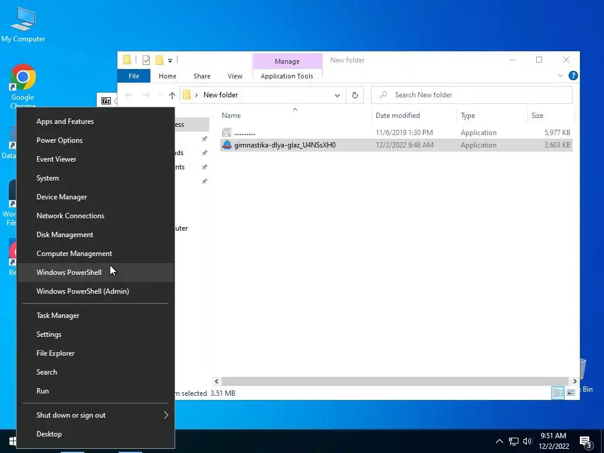
Task: Click the 11/6/2019 1:30 PM date cell
Action: pyautogui.click(x=404, y=133)
